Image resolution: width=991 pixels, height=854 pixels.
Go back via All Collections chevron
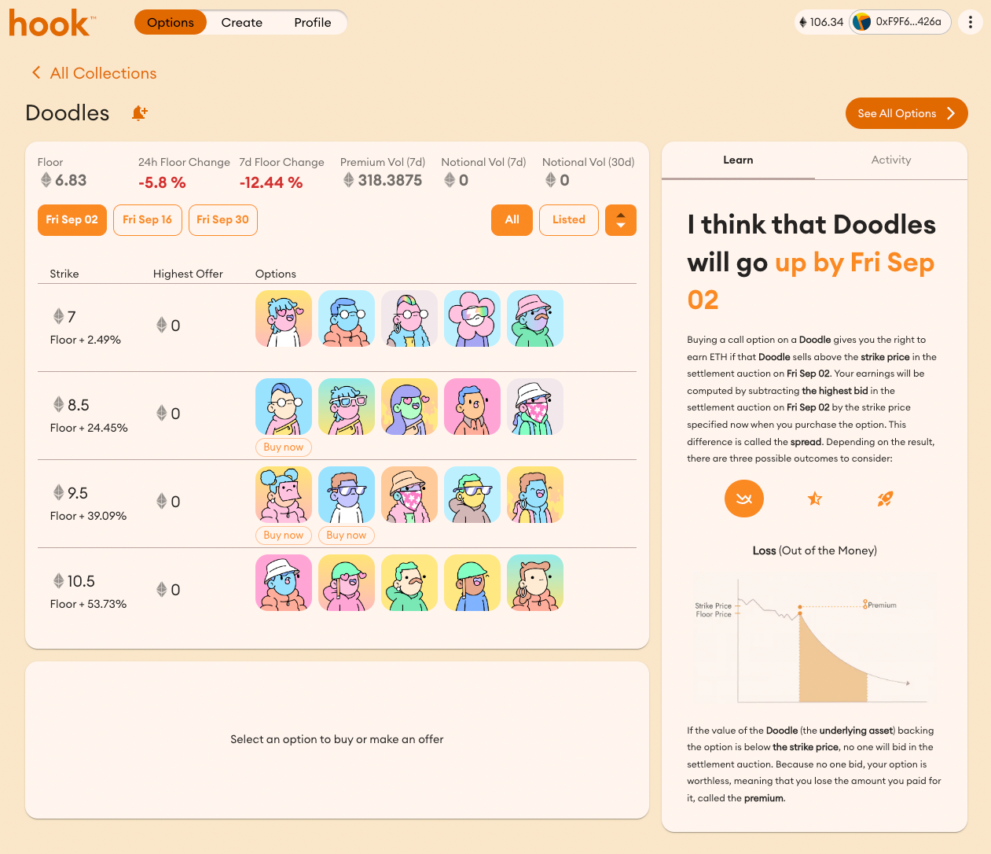coord(36,73)
